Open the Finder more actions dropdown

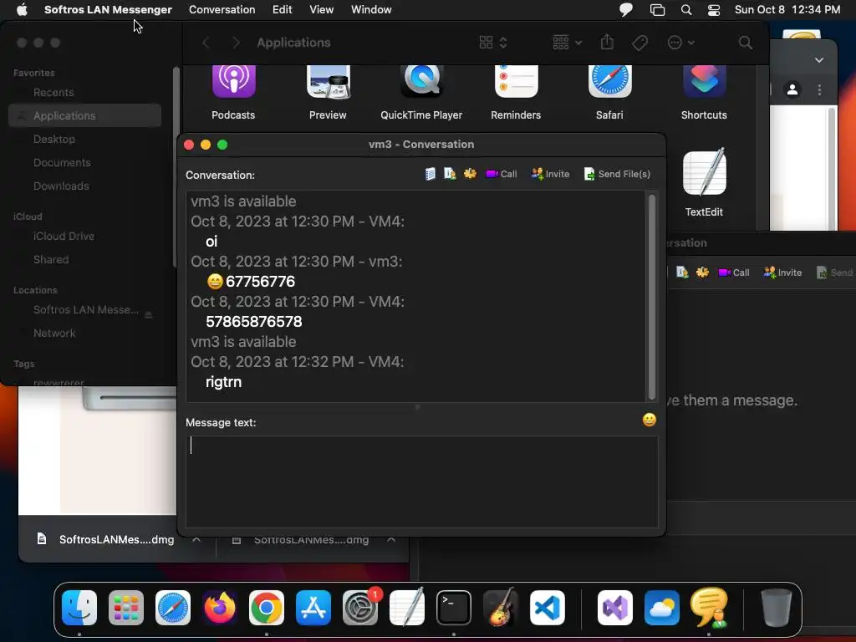coord(680,43)
